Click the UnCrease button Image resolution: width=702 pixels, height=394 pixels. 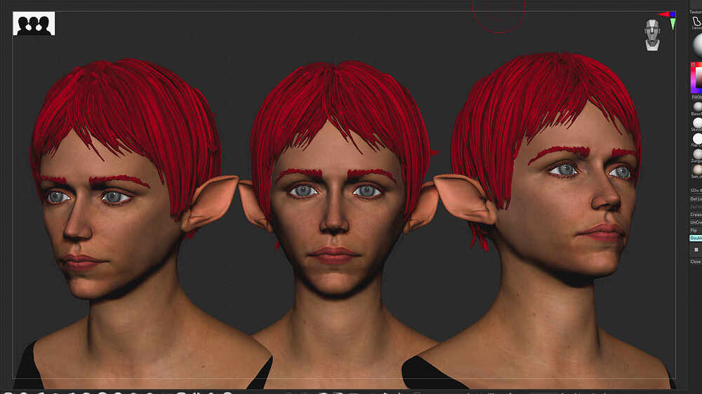pos(696,222)
